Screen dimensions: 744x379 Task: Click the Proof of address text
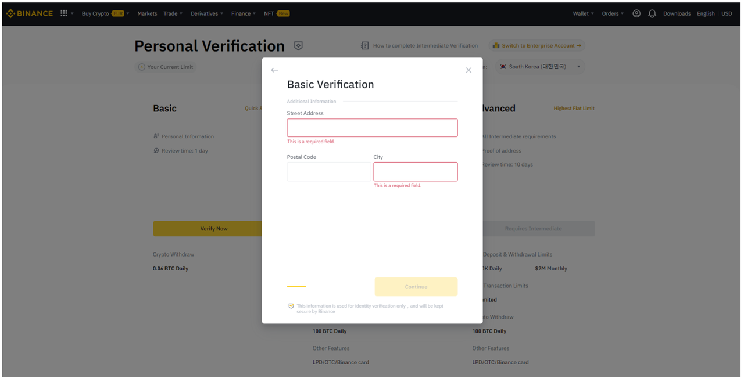pyautogui.click(x=502, y=150)
